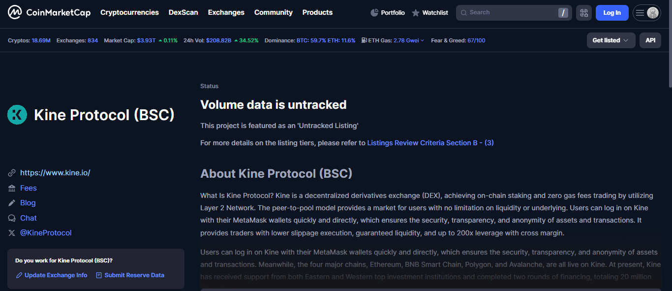Image resolution: width=672 pixels, height=291 pixels.
Task: Open the https://www.kine.io/ website link
Action: click(55, 173)
